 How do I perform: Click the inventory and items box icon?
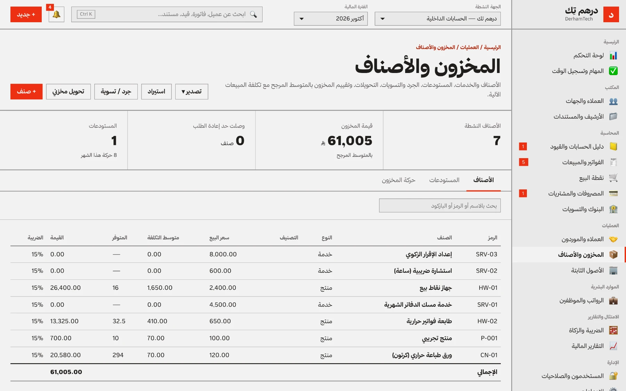click(613, 255)
